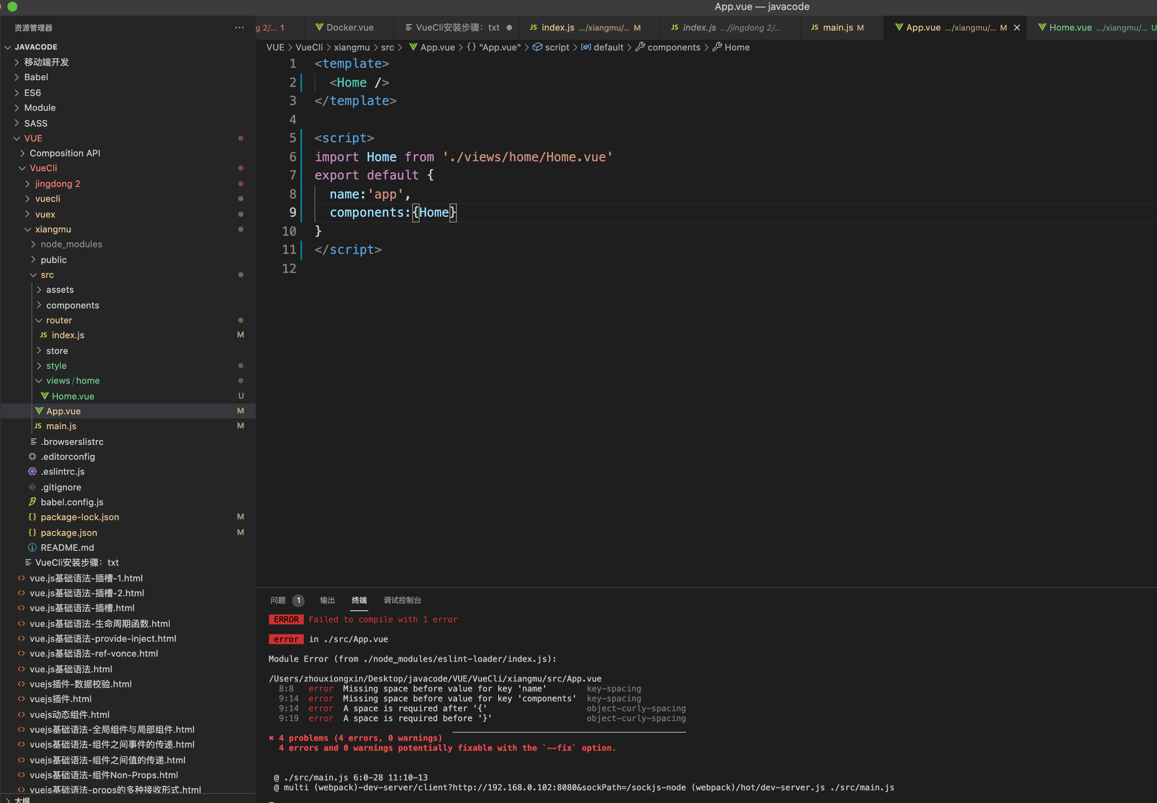This screenshot has width=1157, height=803.
Task: Open VueCli安装步骤：txt file in explorer
Action: [x=77, y=562]
